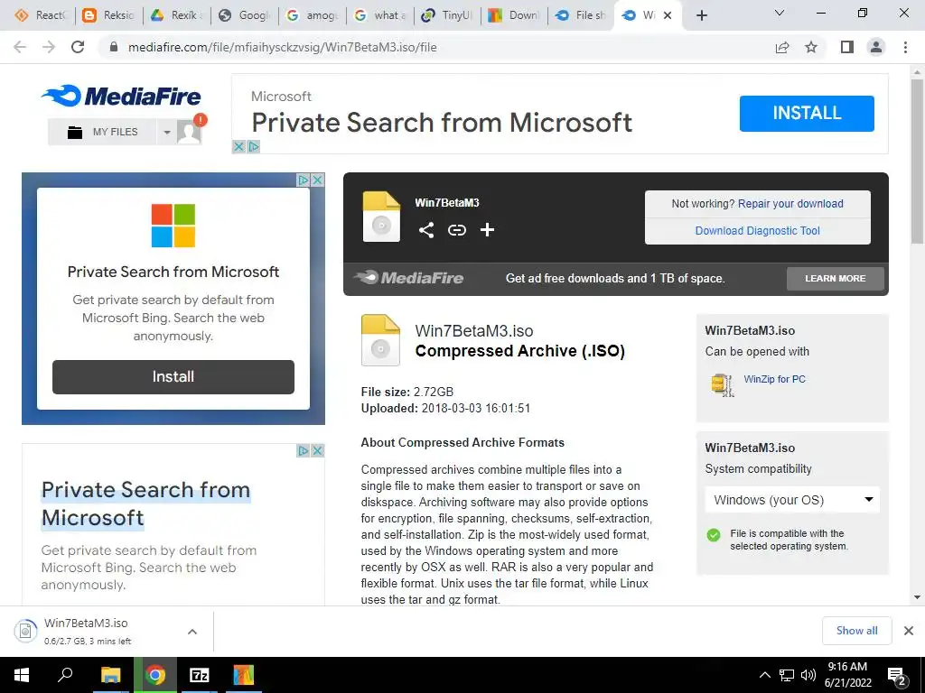The width and height of the screenshot is (925, 693).
Task: Switch to the Rexik Google Drive tab
Action: tap(176, 15)
